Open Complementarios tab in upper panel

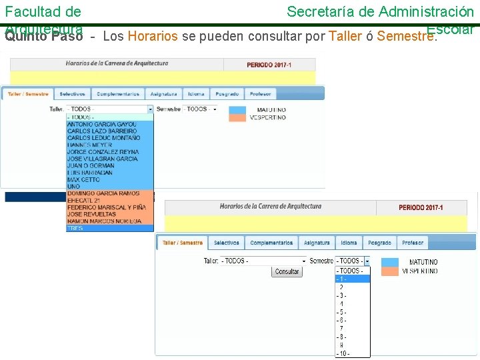(x=118, y=94)
